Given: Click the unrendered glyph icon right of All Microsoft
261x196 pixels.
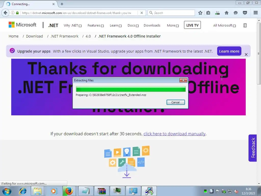Looking at the screenshot, I should 245,25.
